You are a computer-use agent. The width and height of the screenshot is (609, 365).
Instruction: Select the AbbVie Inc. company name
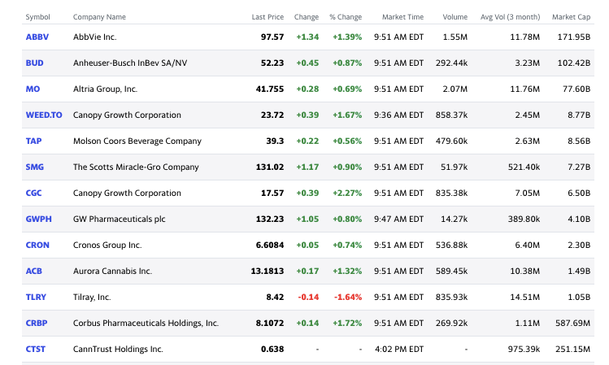coord(95,37)
